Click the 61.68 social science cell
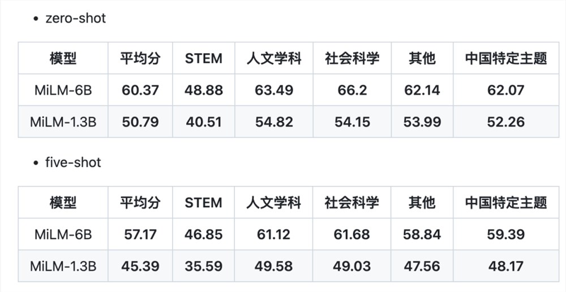 [x=352, y=234]
